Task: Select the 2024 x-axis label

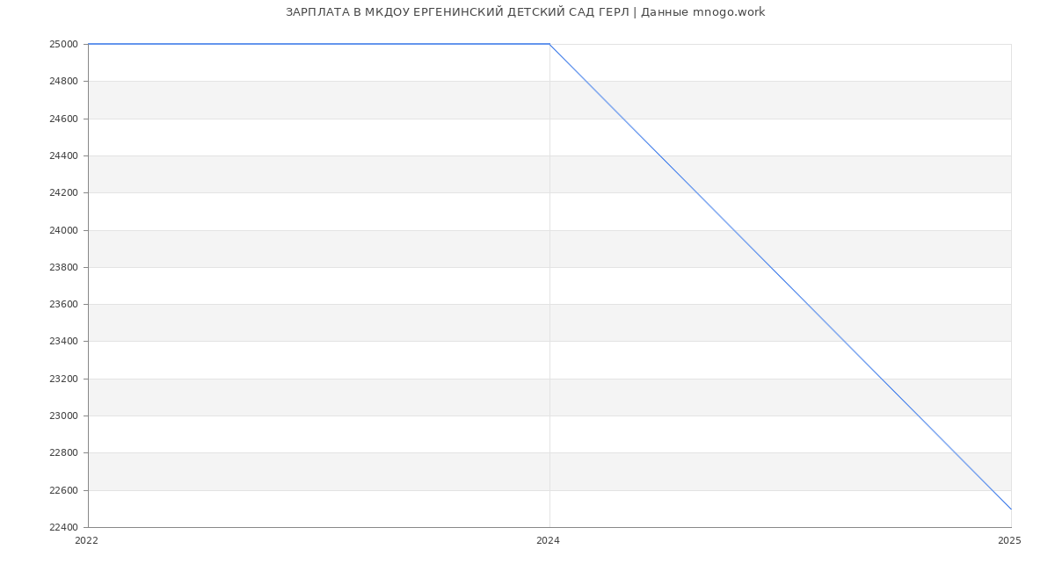Action: (548, 541)
